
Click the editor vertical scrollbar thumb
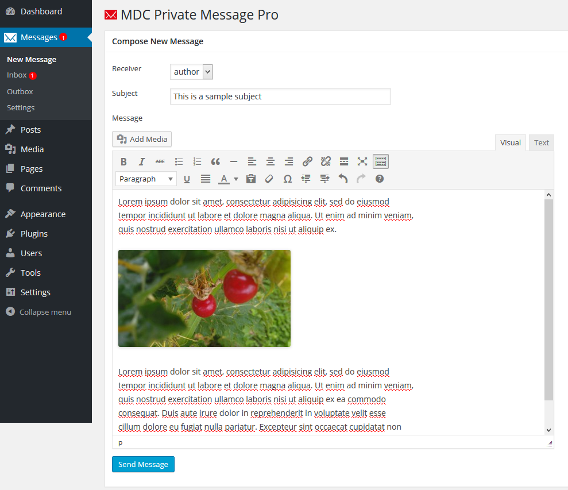pyautogui.click(x=548, y=300)
